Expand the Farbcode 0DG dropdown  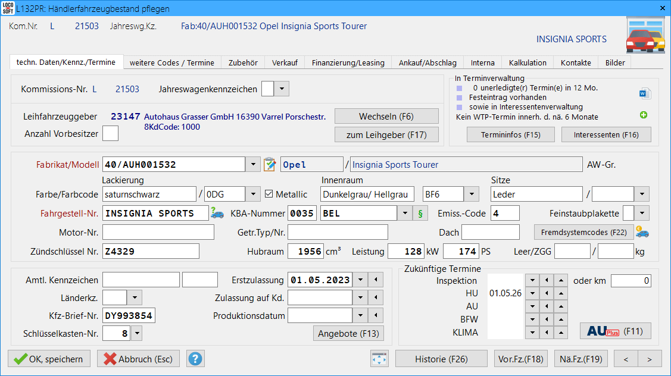click(254, 194)
